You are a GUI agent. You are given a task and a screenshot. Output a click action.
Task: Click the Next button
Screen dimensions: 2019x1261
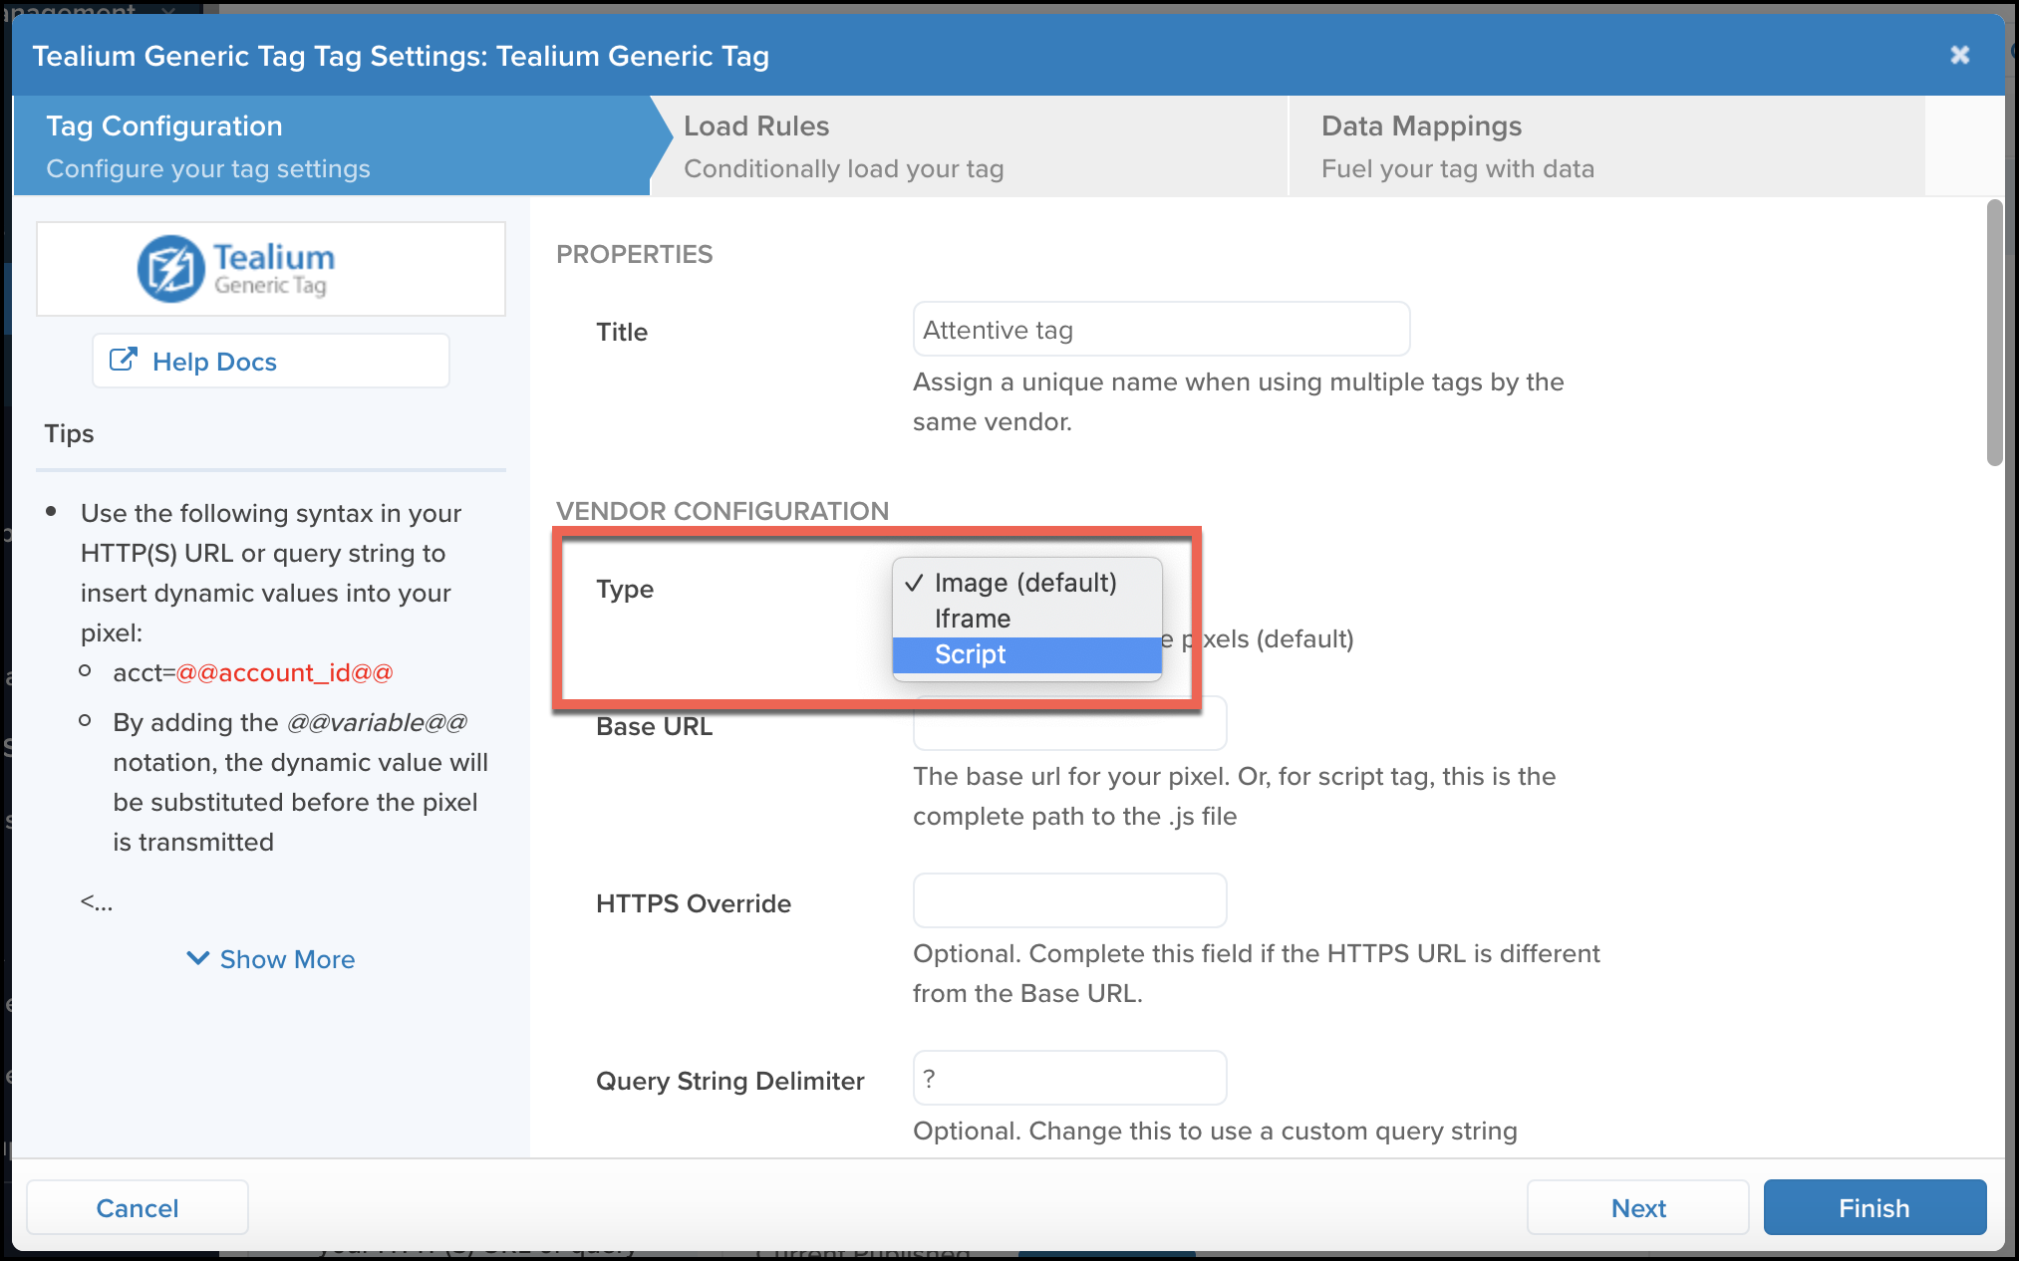[1638, 1207]
